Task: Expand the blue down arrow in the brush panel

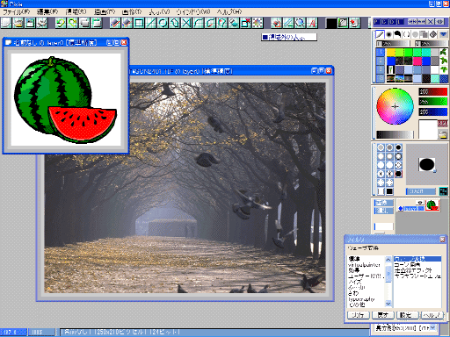Action: pyautogui.click(x=443, y=34)
